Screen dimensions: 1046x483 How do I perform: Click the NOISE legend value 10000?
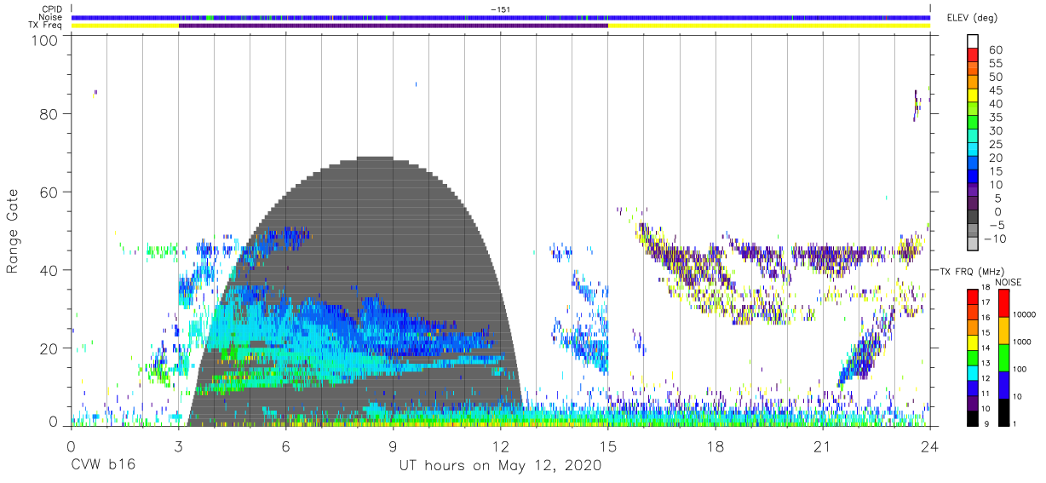click(1026, 315)
